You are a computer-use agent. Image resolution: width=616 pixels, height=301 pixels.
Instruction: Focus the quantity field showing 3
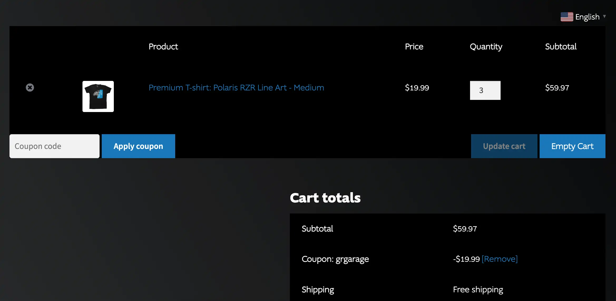[485, 90]
